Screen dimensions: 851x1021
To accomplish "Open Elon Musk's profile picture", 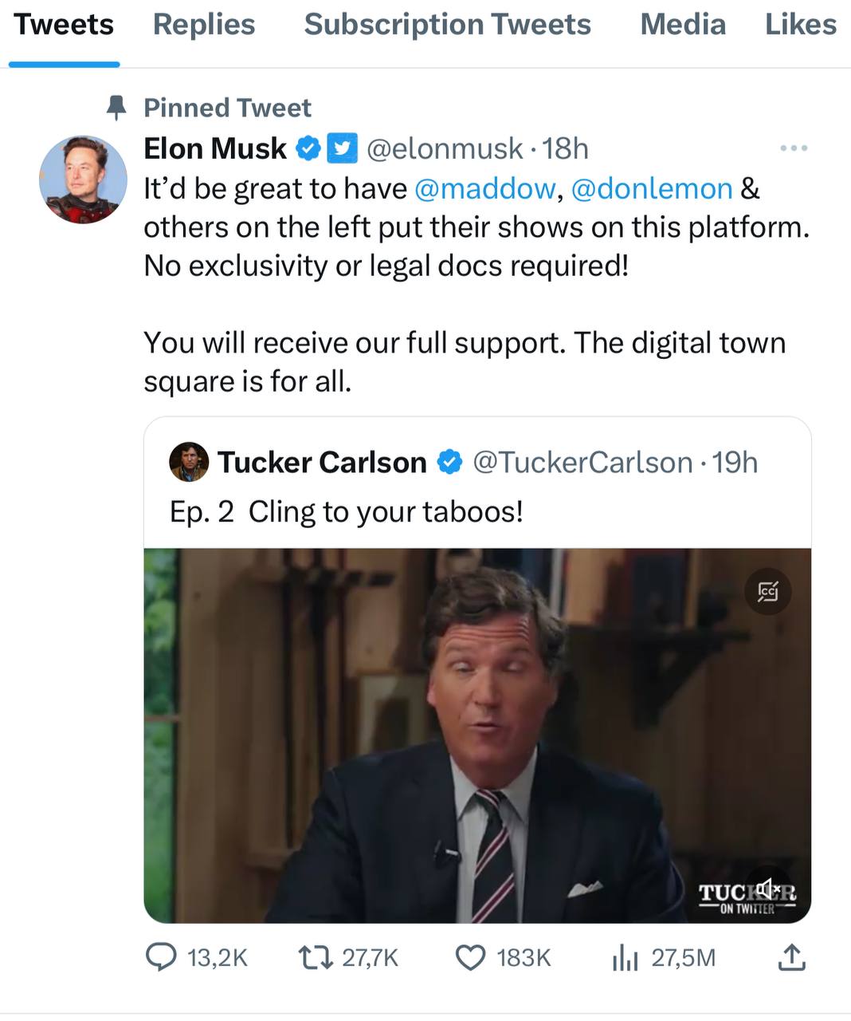I will point(84,179).
